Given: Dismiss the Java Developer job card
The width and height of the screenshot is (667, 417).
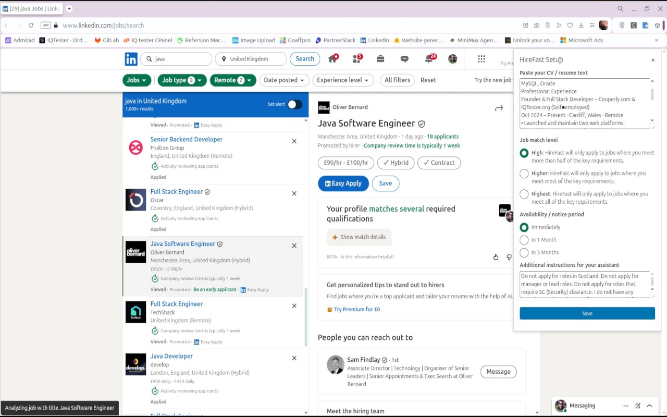Looking at the screenshot, I should point(294,358).
